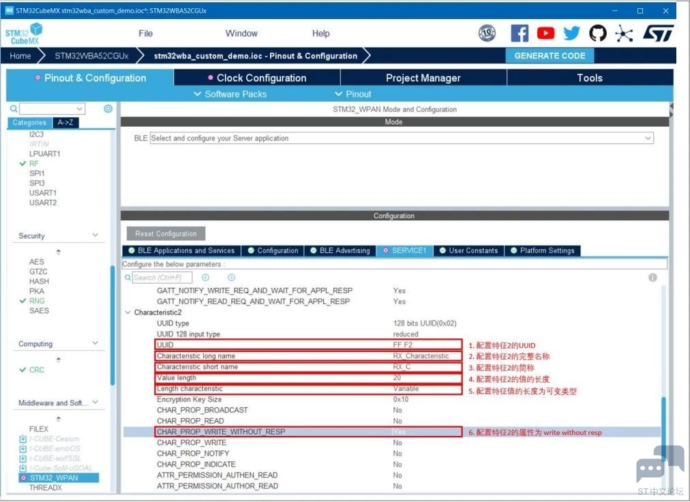
Task: Click the peripheral search magnifier icon
Action: (14, 108)
